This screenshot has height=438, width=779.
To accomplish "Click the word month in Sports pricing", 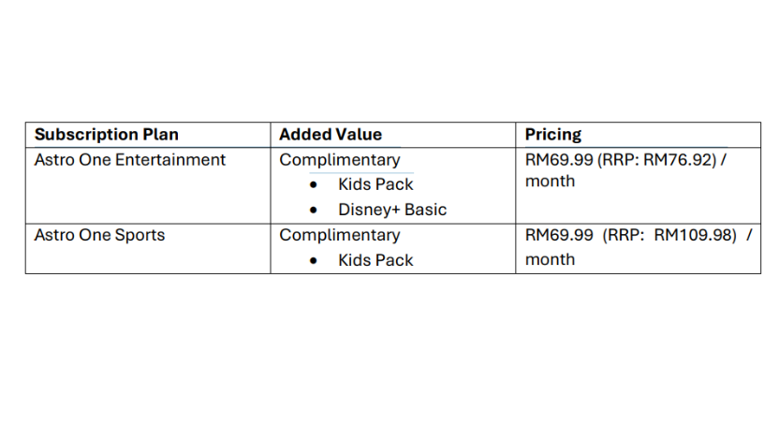I will tap(550, 259).
